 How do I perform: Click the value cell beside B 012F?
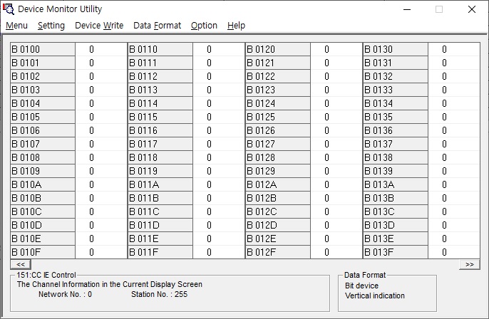[x=336, y=252]
